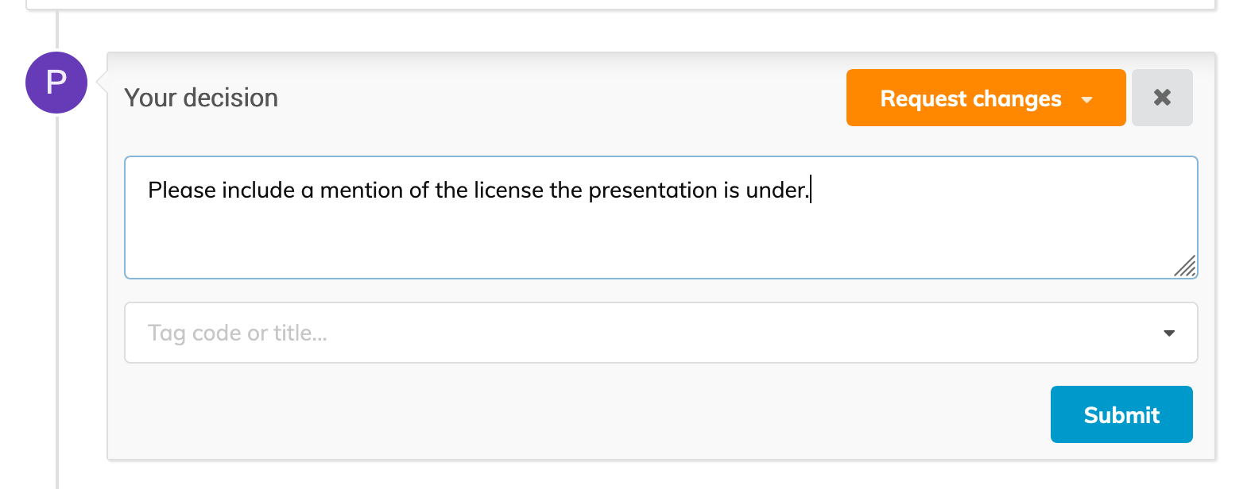Click the speech-bubble pointer beside the avatar
1251x489 pixels.
tap(101, 82)
